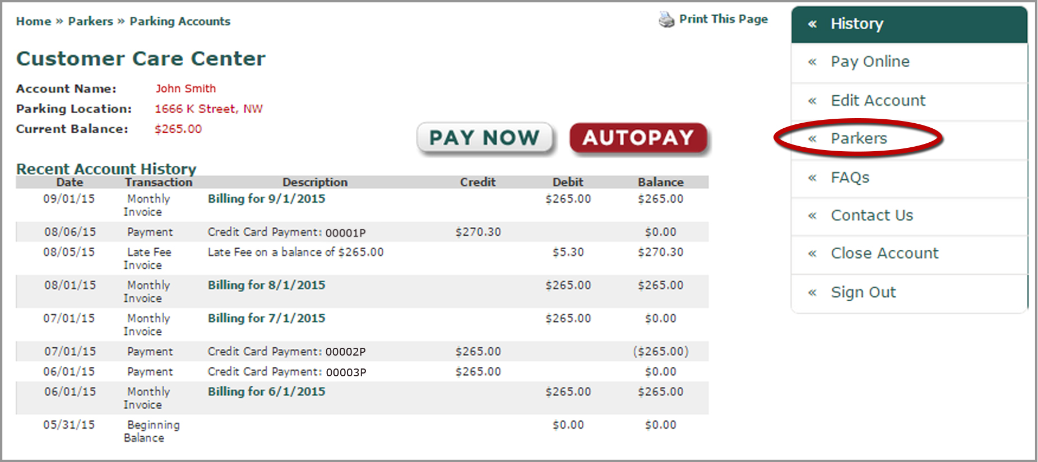Go to Home breadcrumb link
The image size is (1038, 462).
pos(34,21)
